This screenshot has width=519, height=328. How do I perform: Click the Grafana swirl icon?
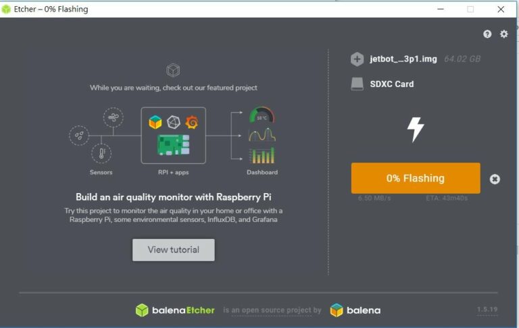click(x=192, y=122)
